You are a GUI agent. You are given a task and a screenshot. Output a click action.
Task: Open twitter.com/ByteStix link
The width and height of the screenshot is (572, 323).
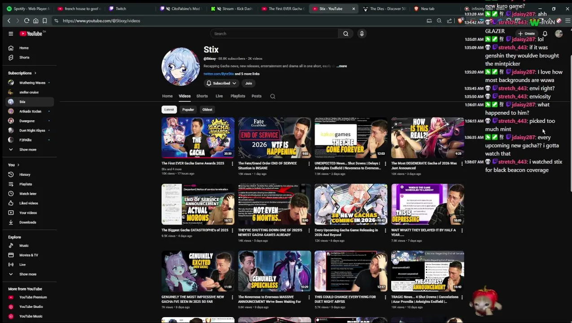[x=218, y=74]
